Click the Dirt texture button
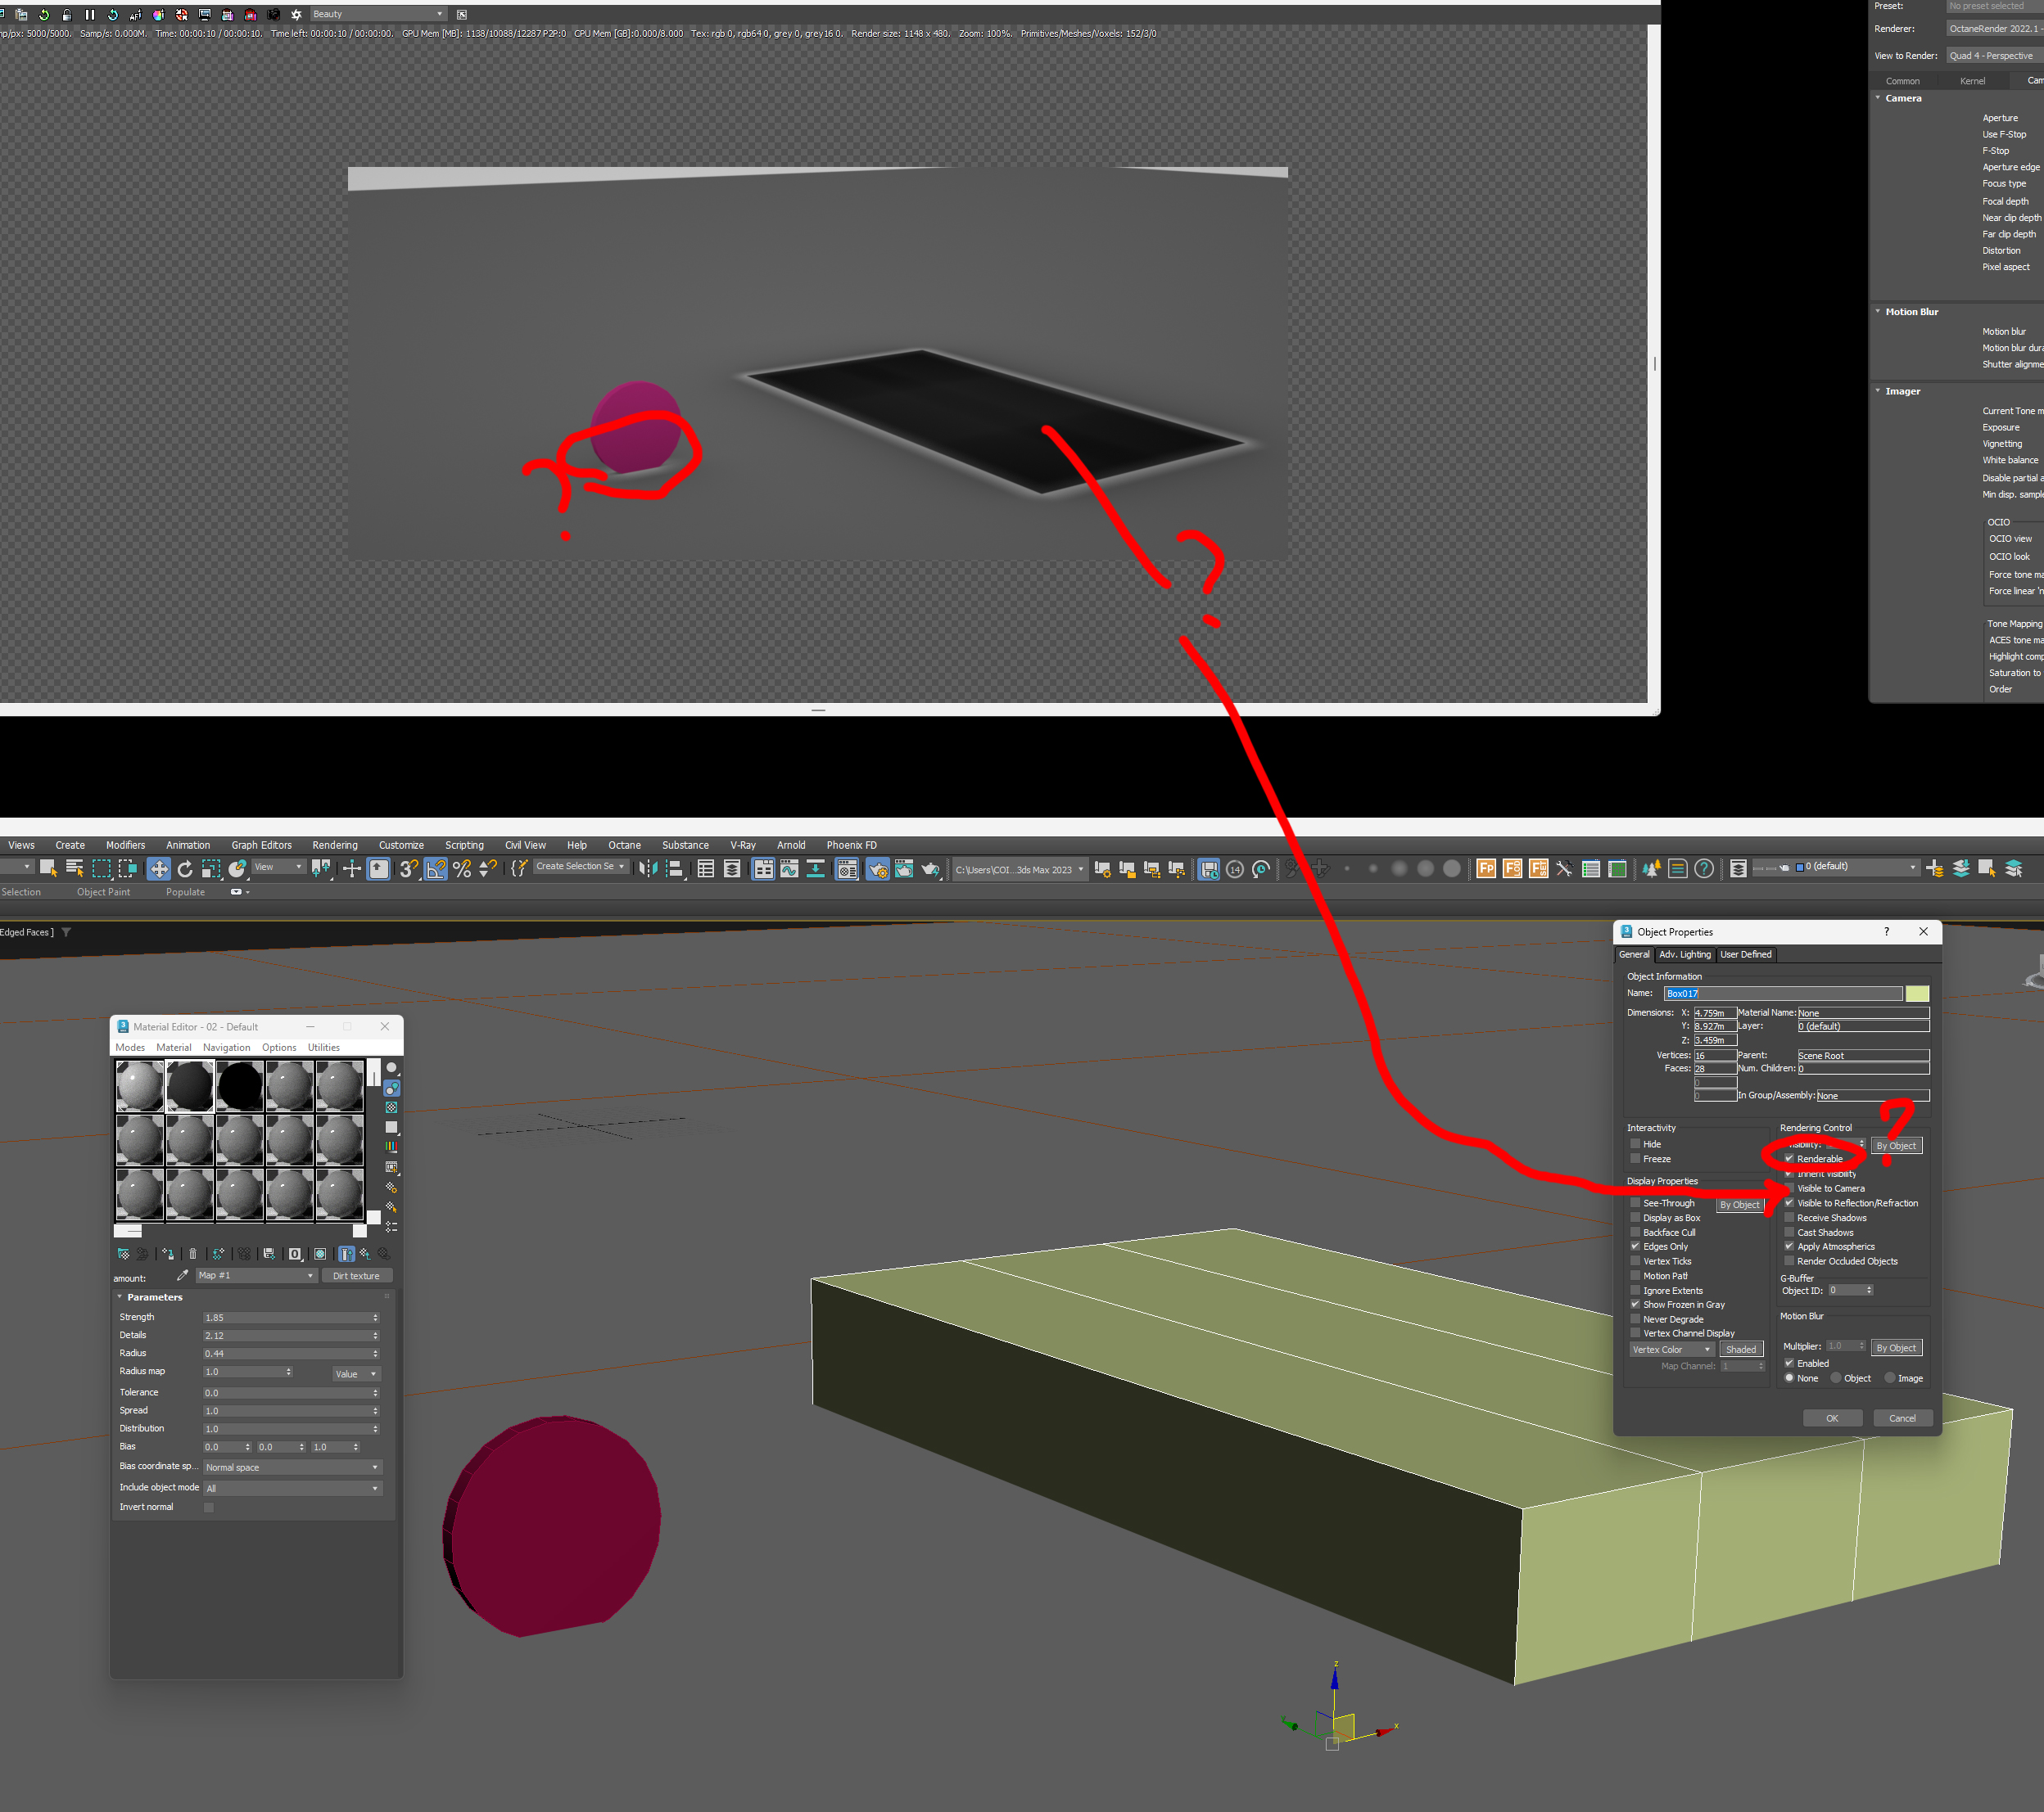2044x1812 pixels. 356,1275
